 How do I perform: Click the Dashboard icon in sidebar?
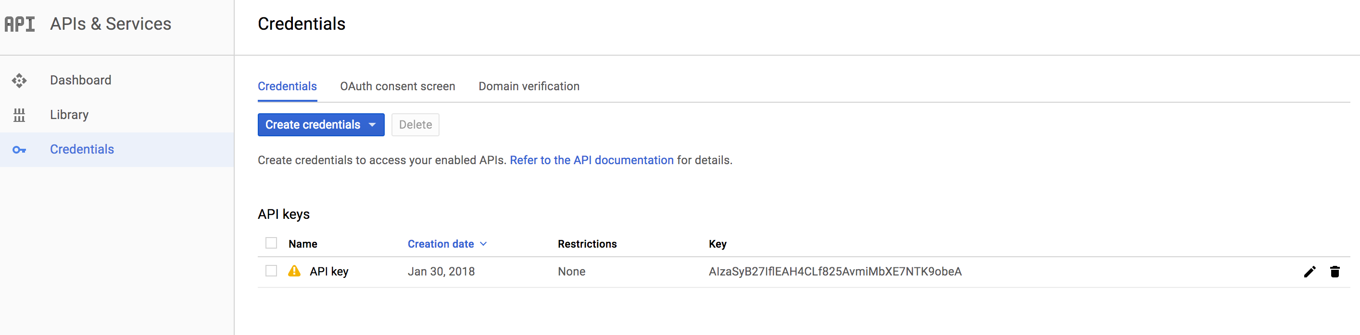[x=20, y=81]
